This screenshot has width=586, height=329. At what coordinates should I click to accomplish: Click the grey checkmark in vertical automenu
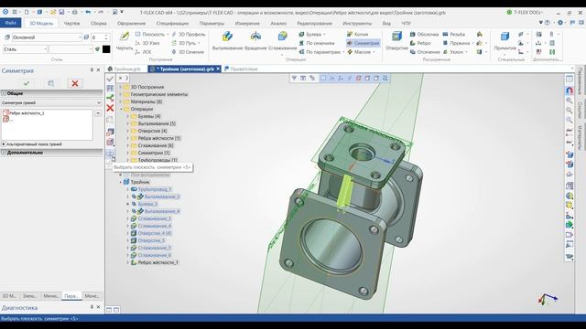coord(110,79)
